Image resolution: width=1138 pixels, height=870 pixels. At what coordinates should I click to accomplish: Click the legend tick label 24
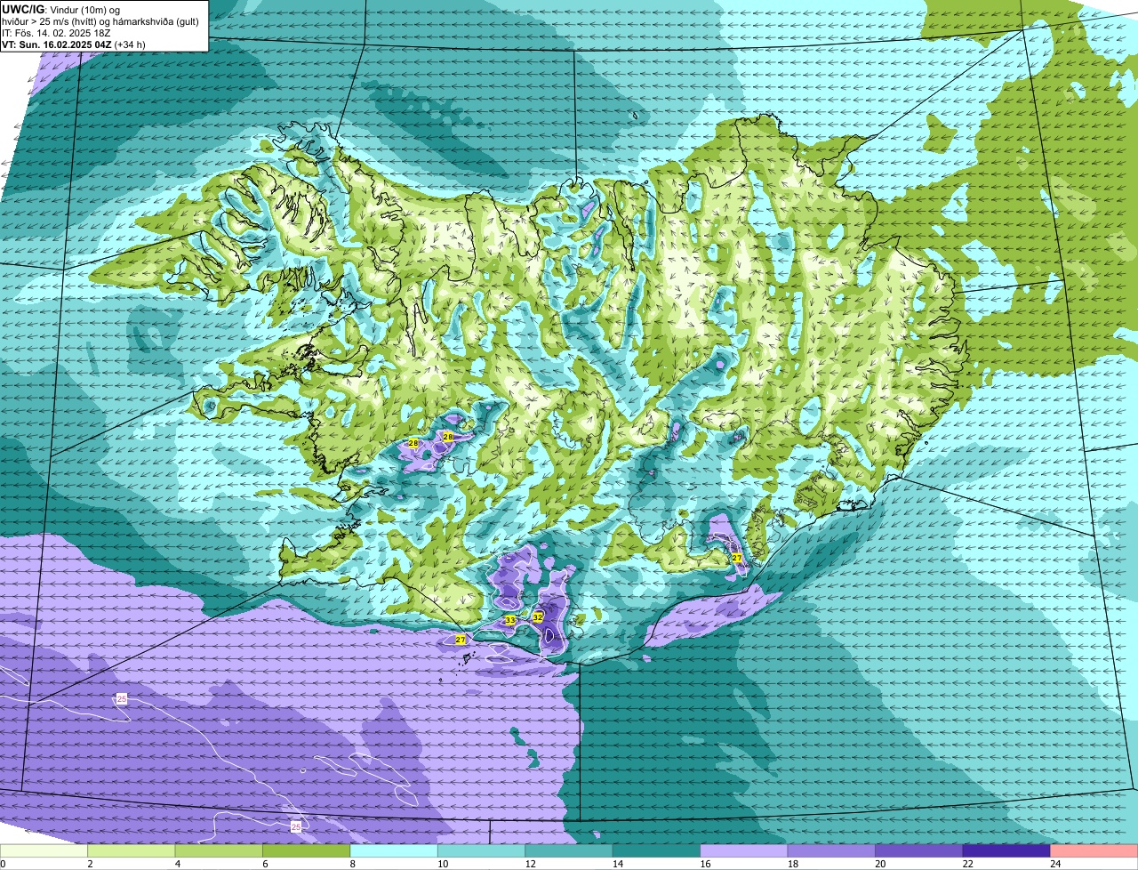click(x=1054, y=864)
